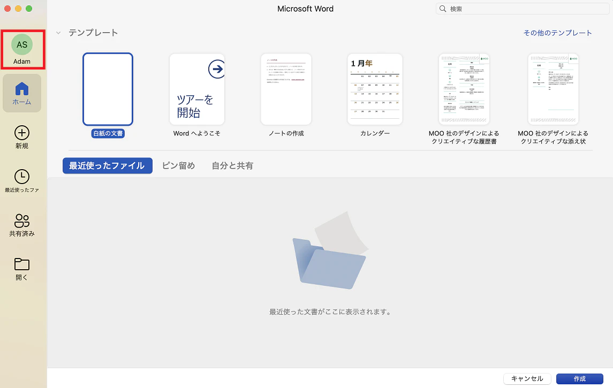Select the 白紙の文書 template

coord(108,89)
